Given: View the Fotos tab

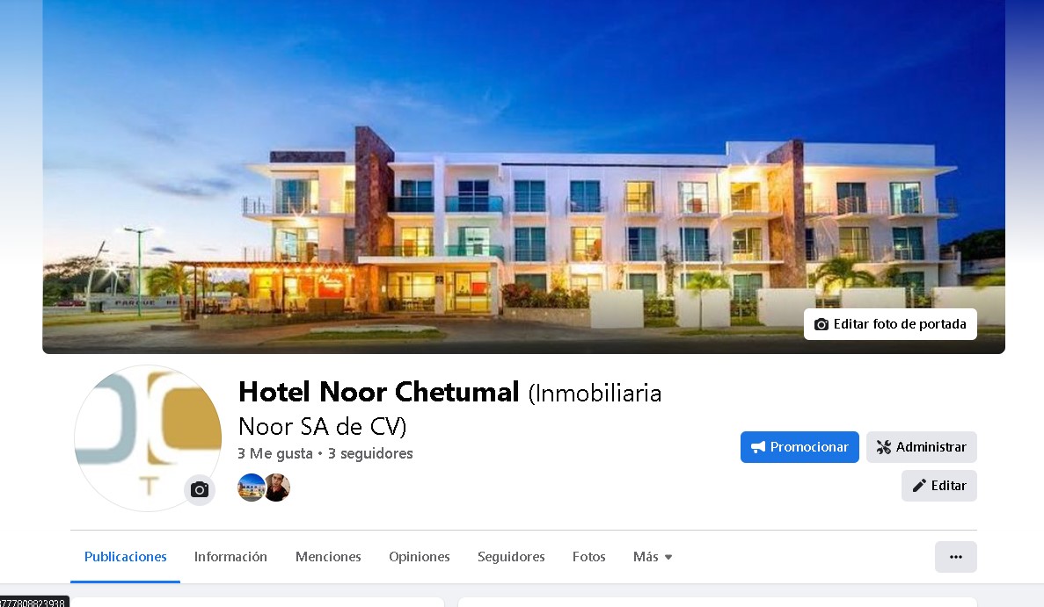Looking at the screenshot, I should point(588,557).
